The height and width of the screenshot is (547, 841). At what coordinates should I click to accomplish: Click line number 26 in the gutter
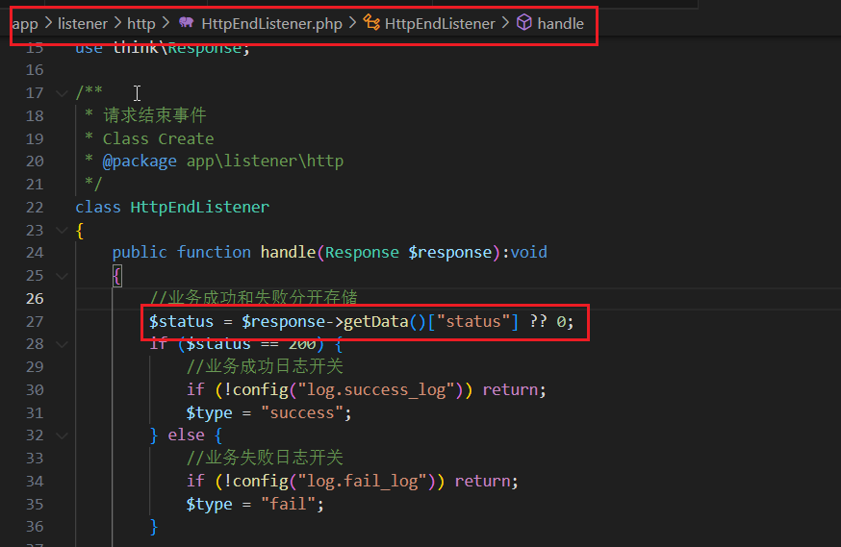point(35,298)
